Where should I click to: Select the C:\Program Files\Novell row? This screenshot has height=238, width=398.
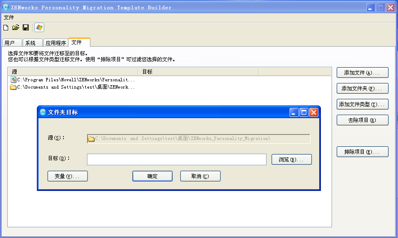(x=72, y=80)
